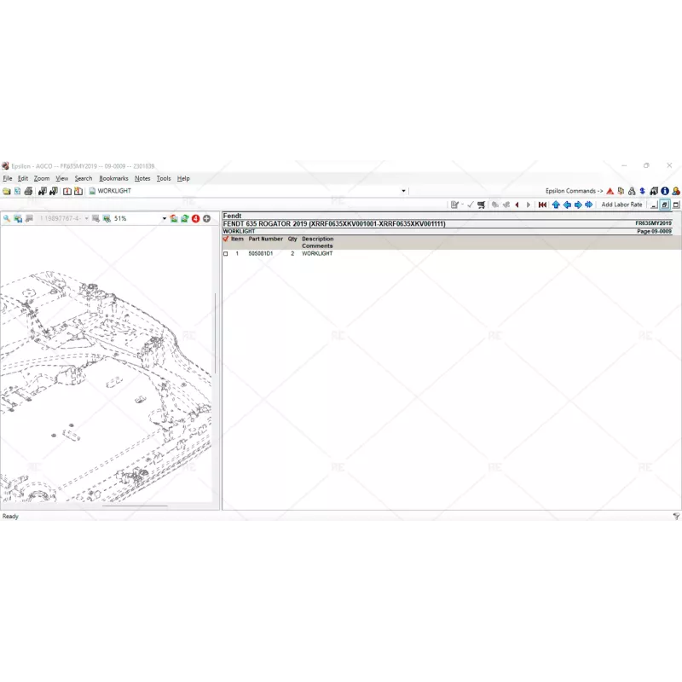The width and height of the screenshot is (682, 682).
Task: Expand the 51% zoom level dropdown
Action: (165, 219)
